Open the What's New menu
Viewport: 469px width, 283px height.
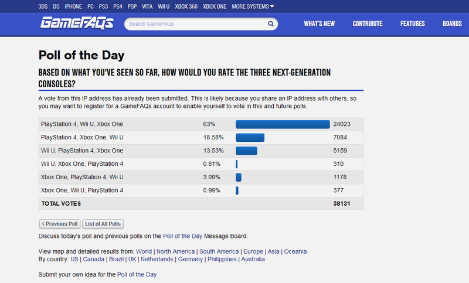319,23
